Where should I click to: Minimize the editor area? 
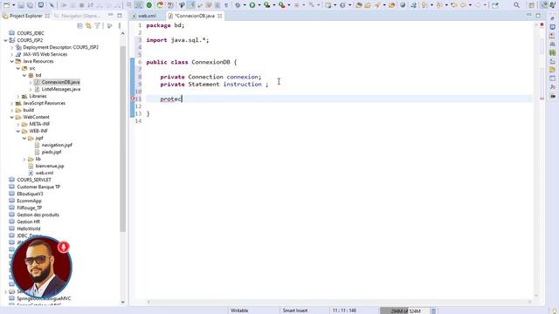point(529,16)
